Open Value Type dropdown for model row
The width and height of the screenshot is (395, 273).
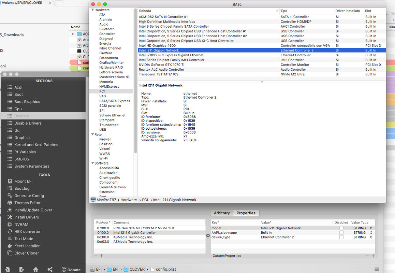(x=371, y=228)
